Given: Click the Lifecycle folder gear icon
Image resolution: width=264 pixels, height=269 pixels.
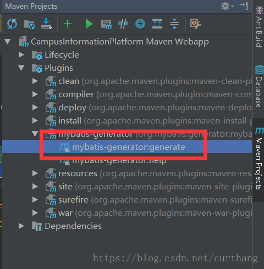Looking at the screenshot, I should coord(37,55).
